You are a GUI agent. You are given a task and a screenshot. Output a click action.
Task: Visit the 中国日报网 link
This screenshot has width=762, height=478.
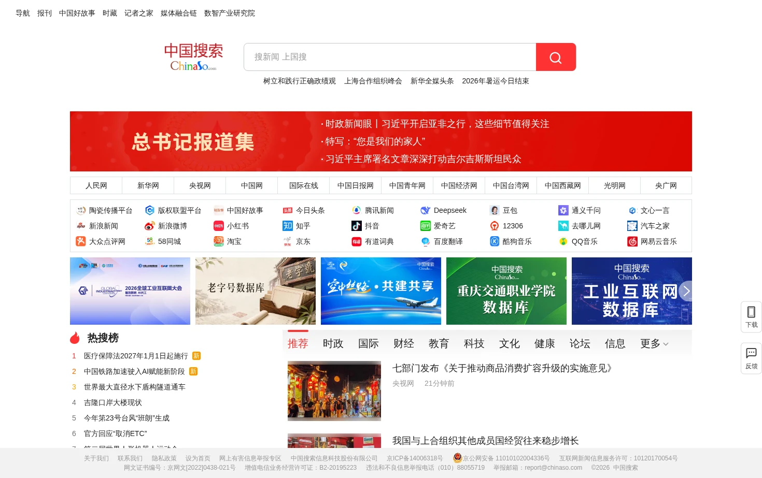356,185
